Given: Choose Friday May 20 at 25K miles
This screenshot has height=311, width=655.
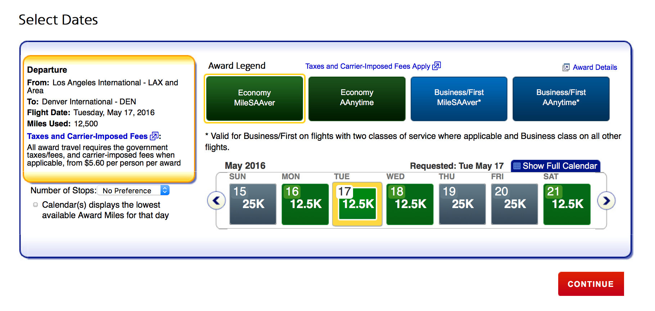Looking at the screenshot, I should [515, 204].
